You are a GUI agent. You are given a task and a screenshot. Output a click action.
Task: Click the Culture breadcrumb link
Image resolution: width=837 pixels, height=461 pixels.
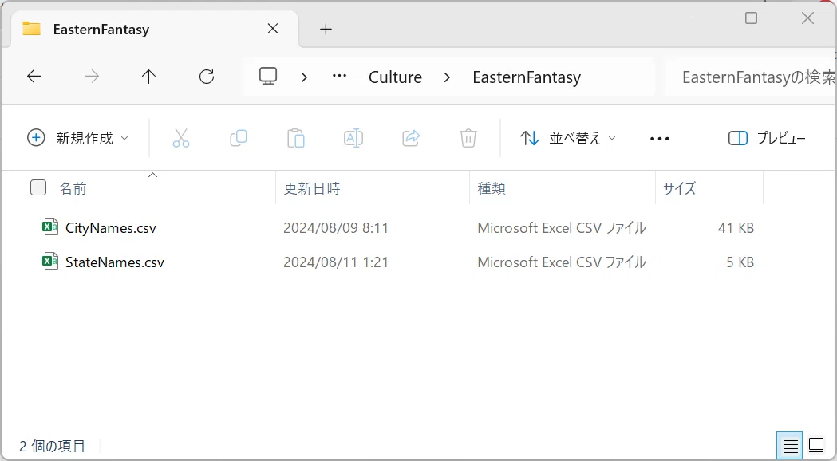click(396, 77)
